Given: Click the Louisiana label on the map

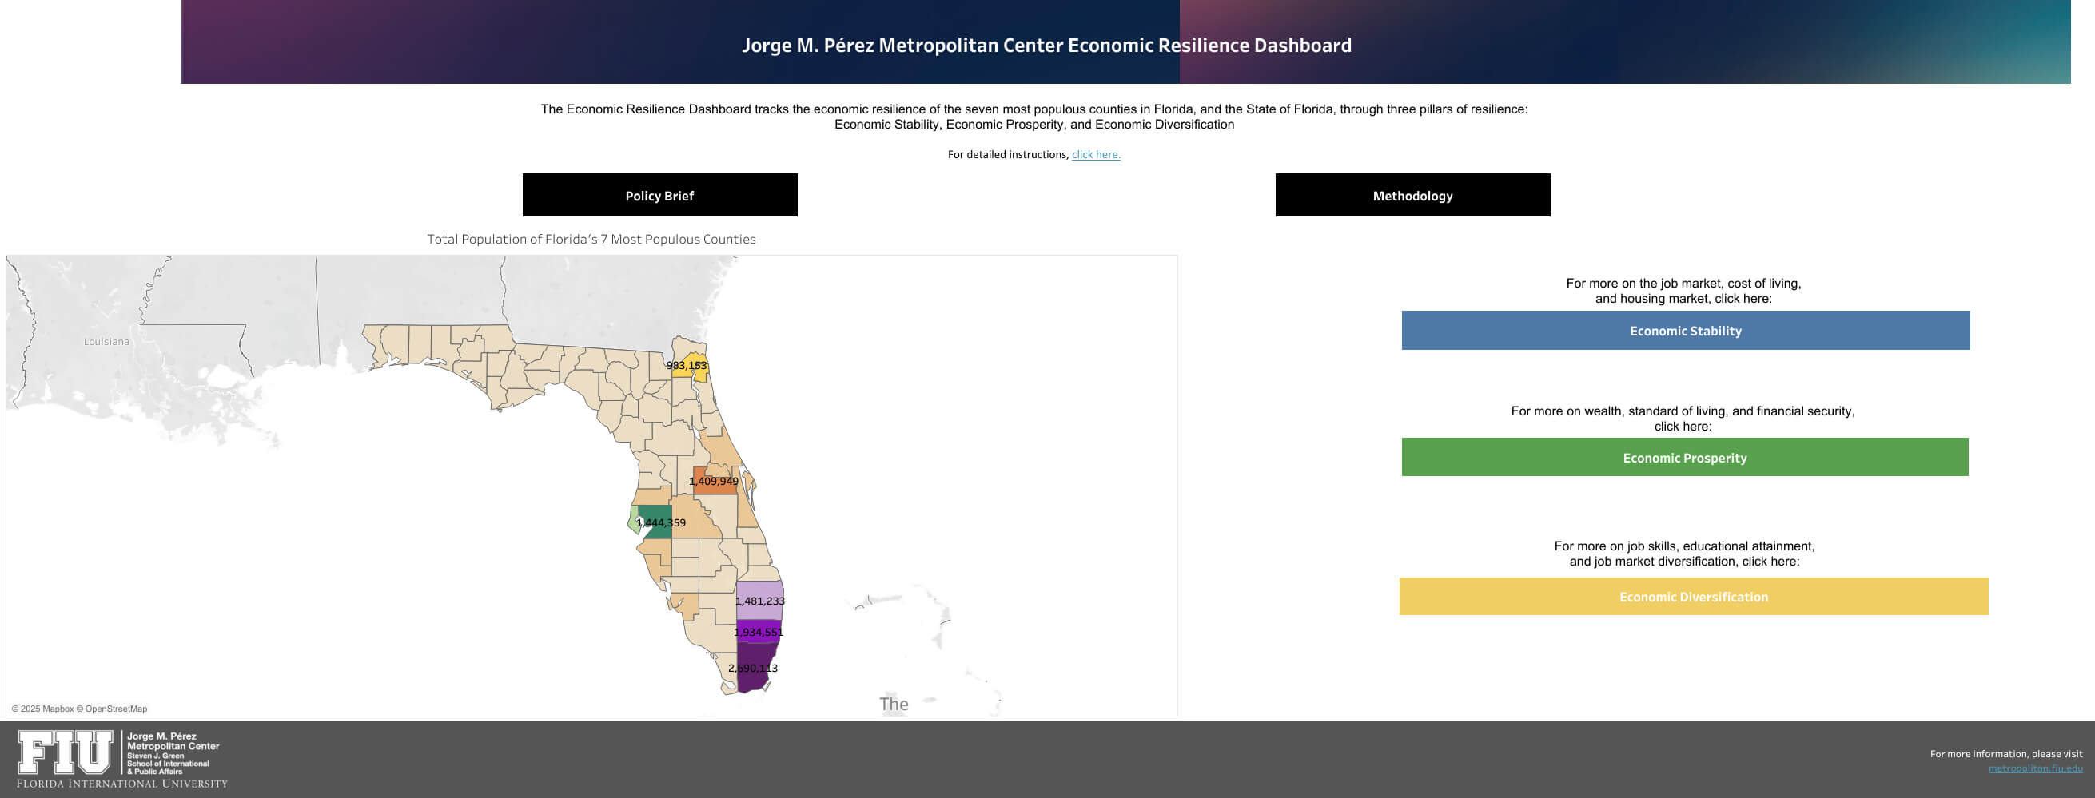Looking at the screenshot, I should pyautogui.click(x=106, y=341).
